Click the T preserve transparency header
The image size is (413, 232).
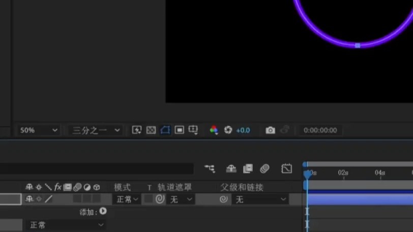click(x=150, y=188)
